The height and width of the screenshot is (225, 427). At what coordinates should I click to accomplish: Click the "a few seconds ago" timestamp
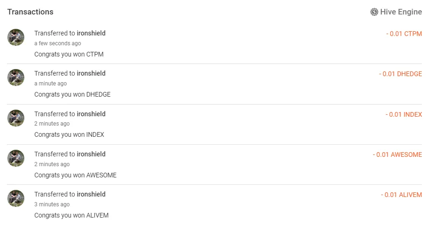pos(57,43)
